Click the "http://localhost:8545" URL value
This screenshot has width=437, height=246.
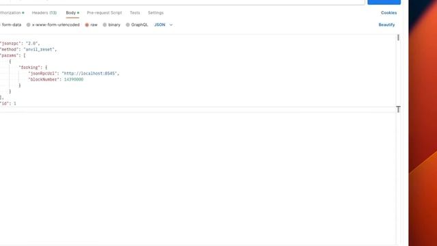(89, 73)
